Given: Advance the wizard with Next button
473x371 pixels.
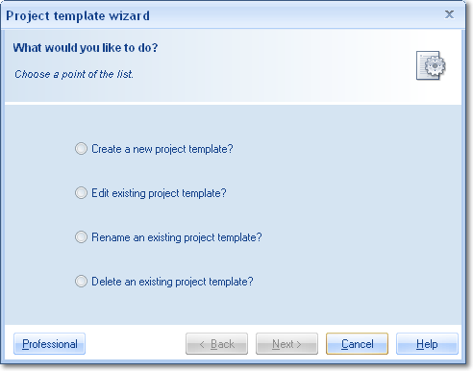Looking at the screenshot, I should 286,344.
